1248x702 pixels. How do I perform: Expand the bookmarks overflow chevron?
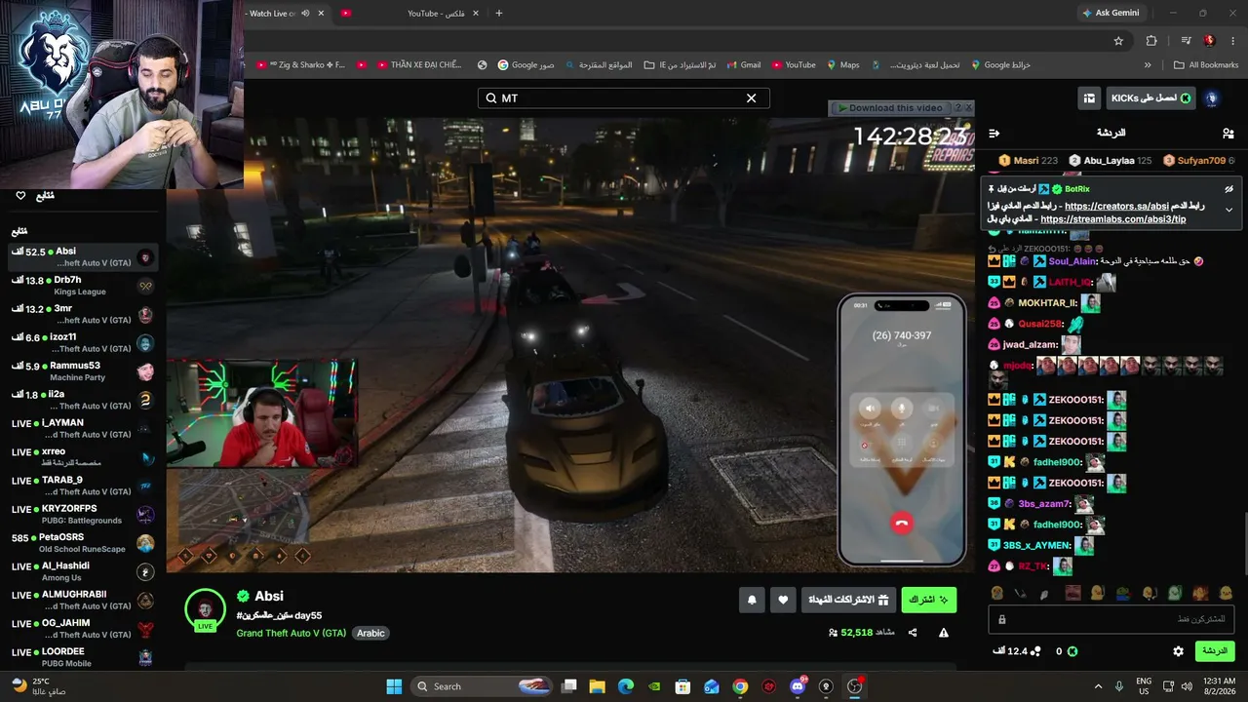tap(1148, 65)
